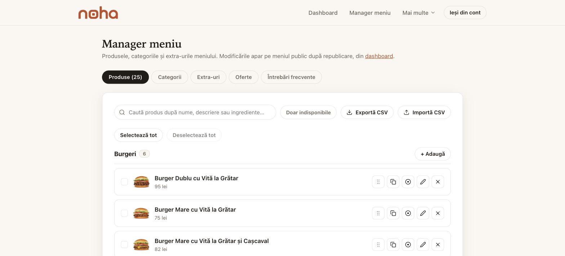565x256 pixels.
Task: Check the Burger Dublu cu Vită la Grătar checkbox
Action: point(124,182)
